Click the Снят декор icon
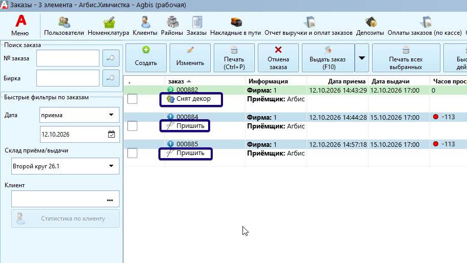The height and width of the screenshot is (263, 467). (171, 99)
